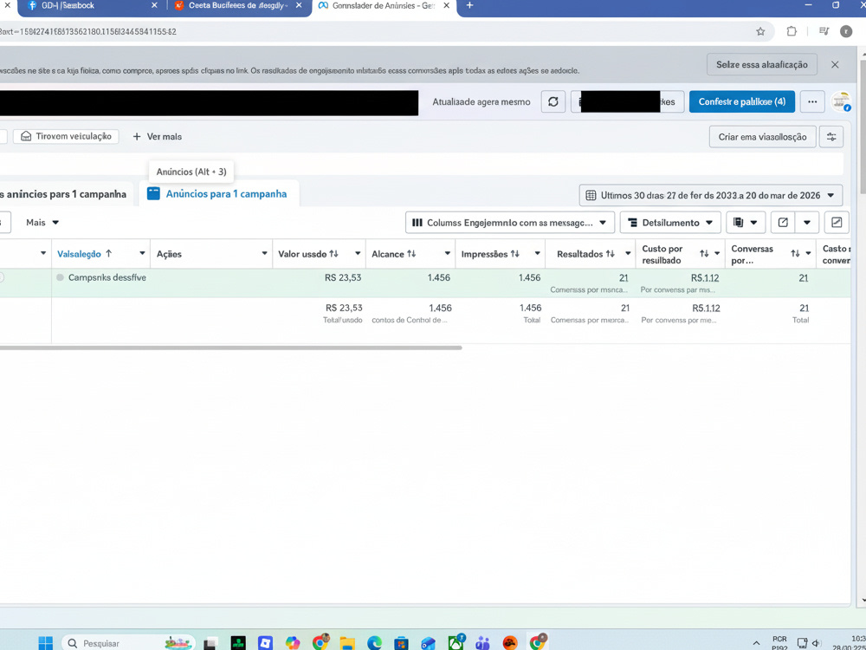
Task: Click the Ver mais filter link
Action: point(158,137)
